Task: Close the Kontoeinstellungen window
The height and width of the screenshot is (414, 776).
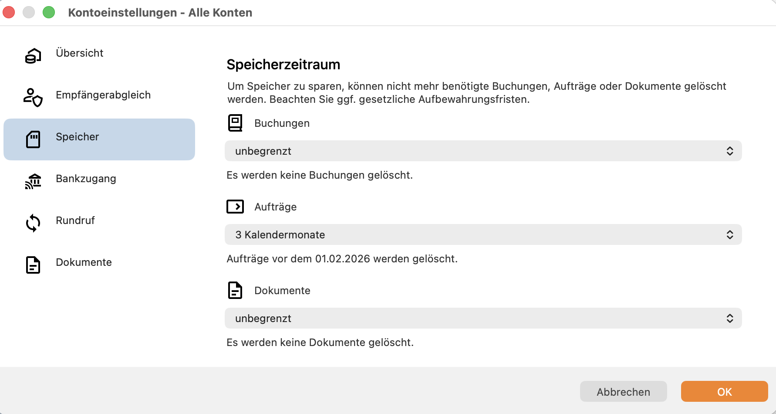Action: click(x=9, y=12)
